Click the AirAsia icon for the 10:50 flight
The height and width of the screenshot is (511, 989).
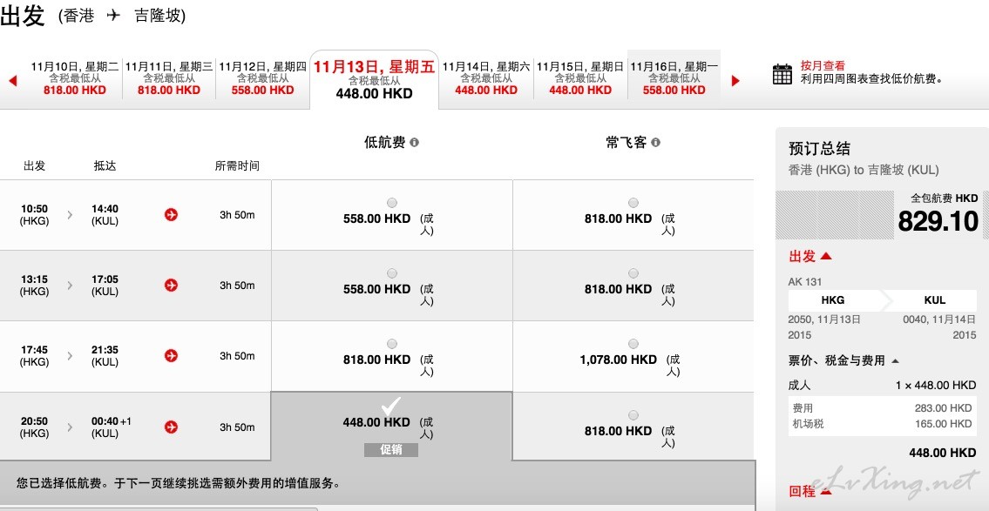pyautogui.click(x=170, y=215)
